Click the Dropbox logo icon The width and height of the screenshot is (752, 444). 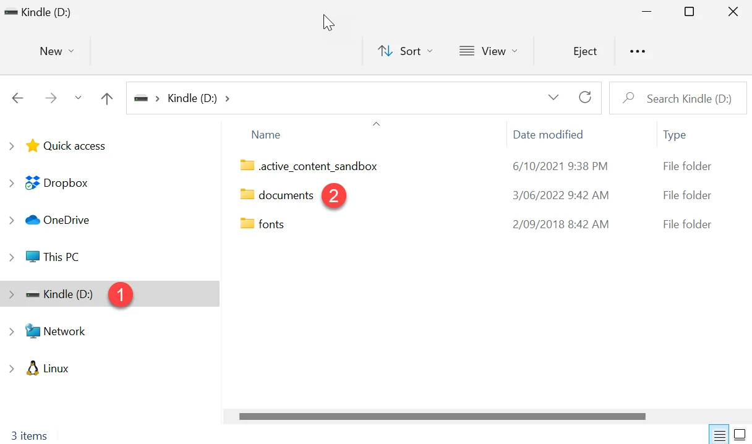(x=32, y=183)
